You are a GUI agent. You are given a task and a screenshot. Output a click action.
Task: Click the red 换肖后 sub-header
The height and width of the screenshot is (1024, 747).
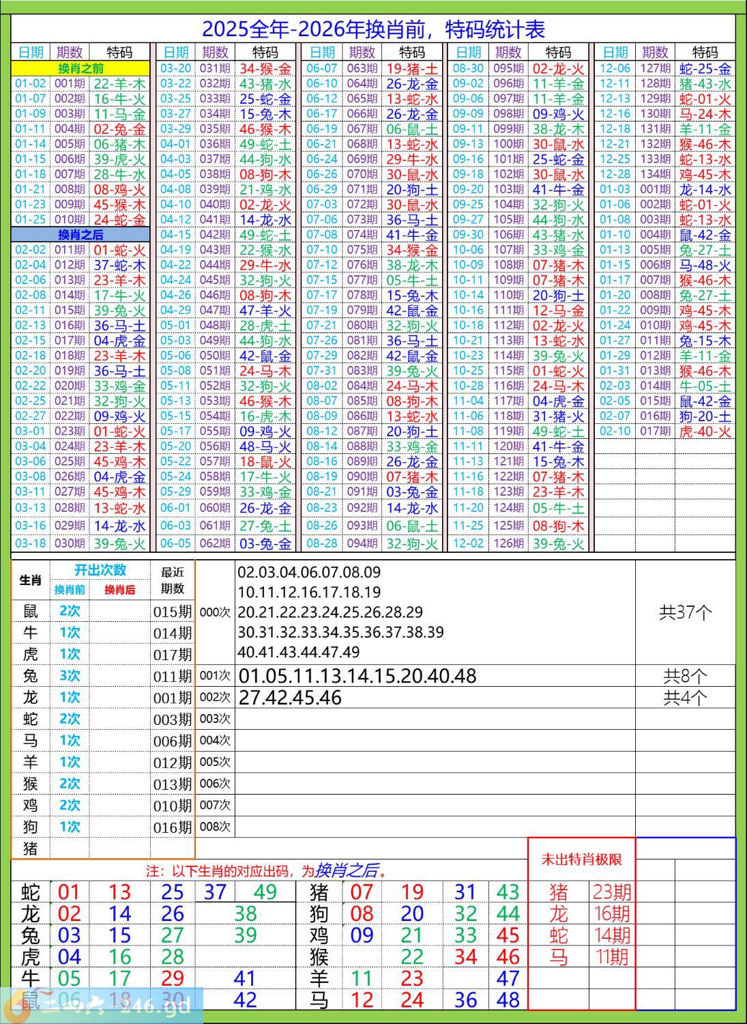(x=119, y=590)
